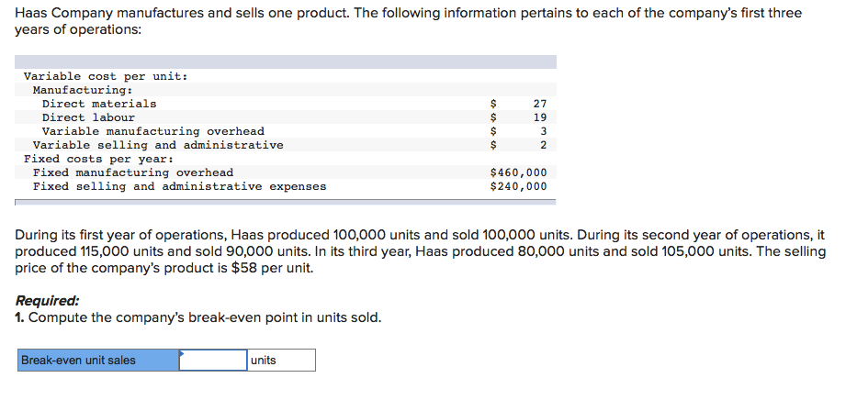Click the $460,000 fixed overhead value
The height and width of the screenshot is (411, 857).
(x=519, y=172)
